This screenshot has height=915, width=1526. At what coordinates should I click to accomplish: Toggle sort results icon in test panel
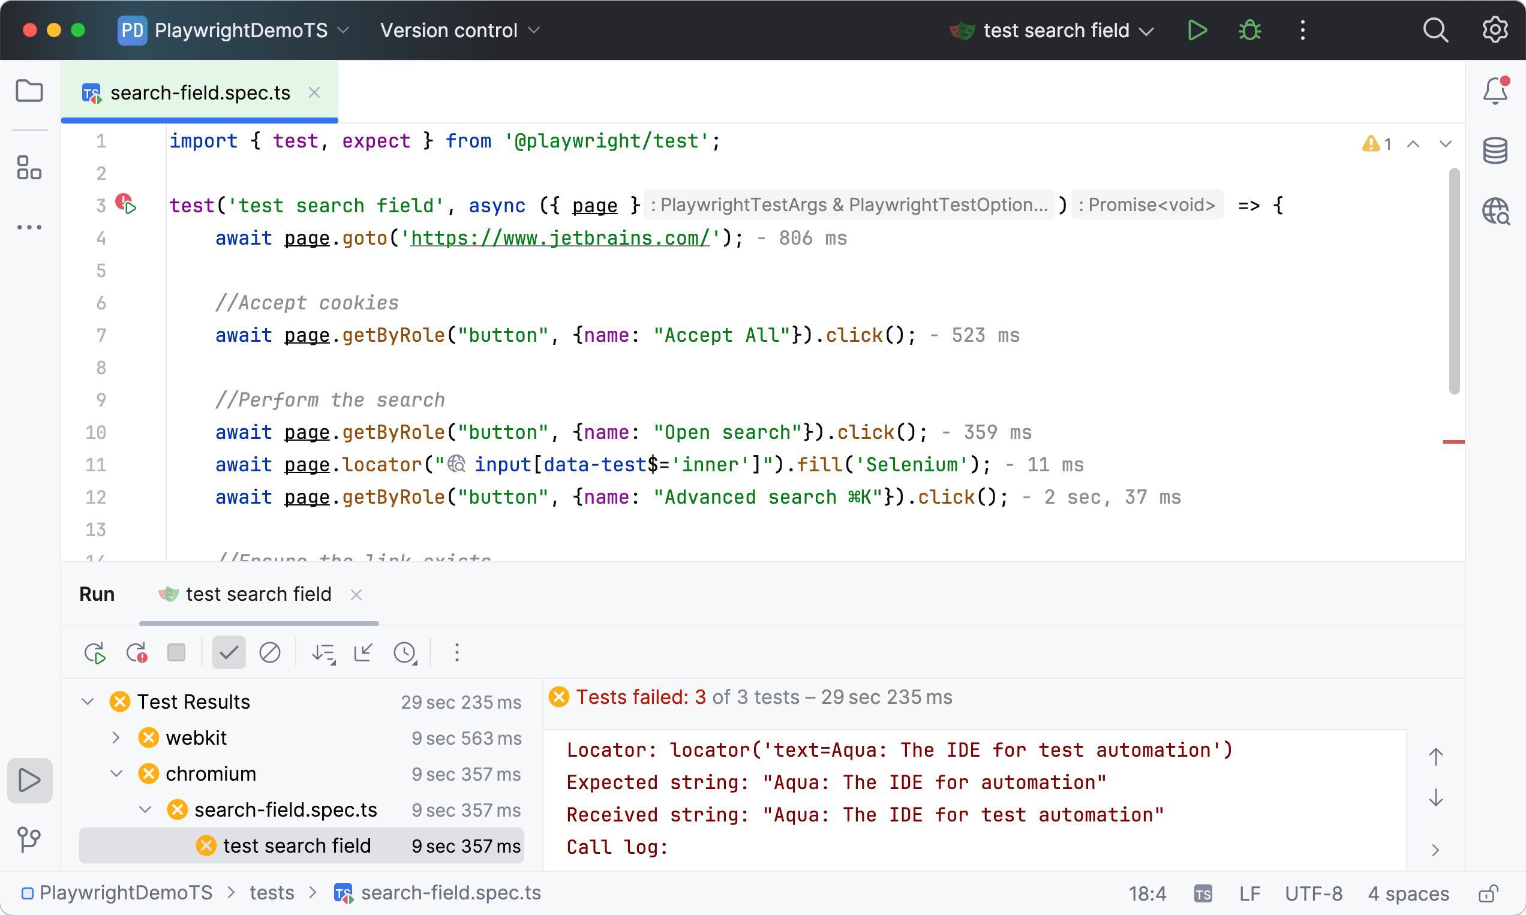pyautogui.click(x=323, y=652)
